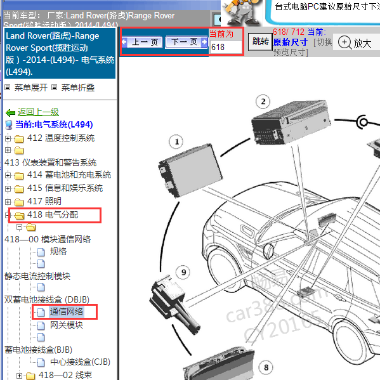The image size is (380, 380).
Task: Focus the current page number field showing 618
Action: click(x=226, y=47)
